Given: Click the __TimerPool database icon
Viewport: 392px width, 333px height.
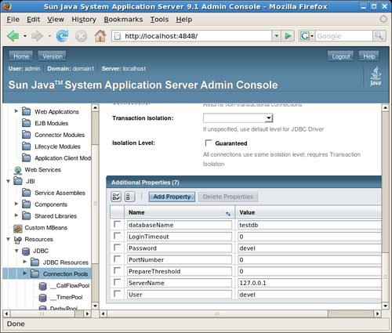Looking at the screenshot, I should click(42, 298).
